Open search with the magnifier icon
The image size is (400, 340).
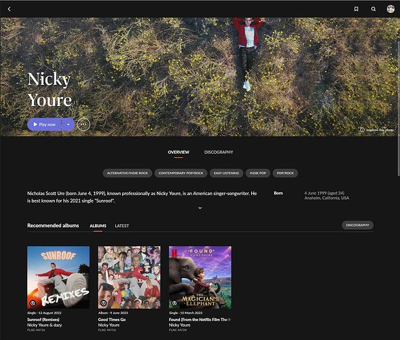pyautogui.click(x=374, y=9)
